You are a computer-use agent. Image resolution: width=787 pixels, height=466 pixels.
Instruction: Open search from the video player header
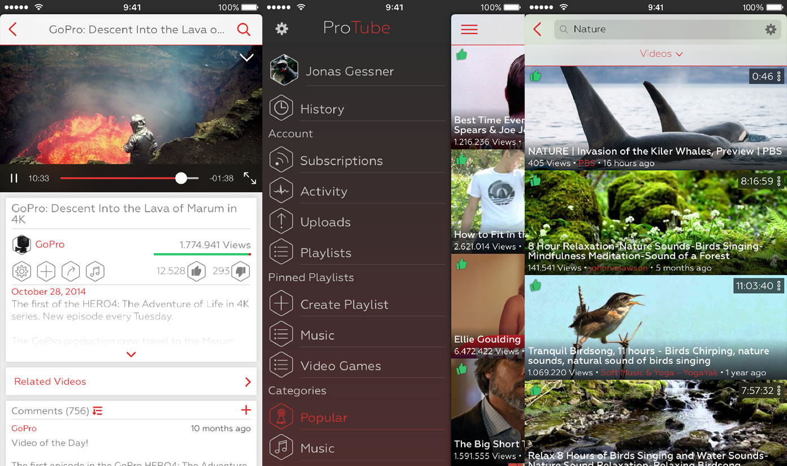(x=244, y=29)
